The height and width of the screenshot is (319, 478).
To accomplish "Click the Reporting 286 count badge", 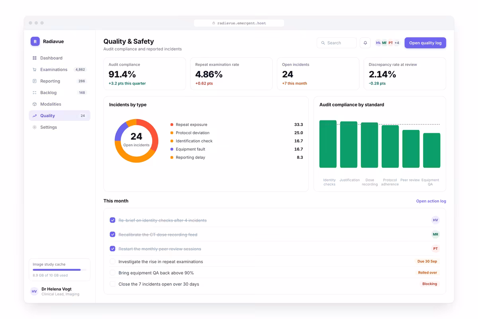I will [x=82, y=81].
